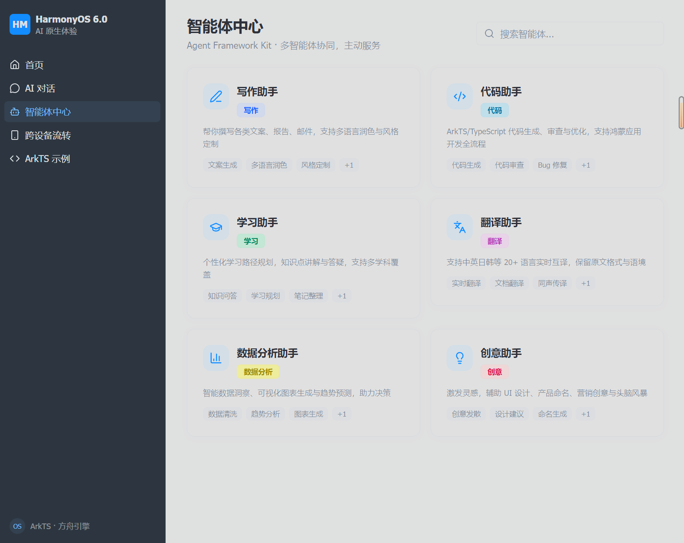Click the vertical scrollbar thumb
The image size is (684, 543).
coord(681,113)
